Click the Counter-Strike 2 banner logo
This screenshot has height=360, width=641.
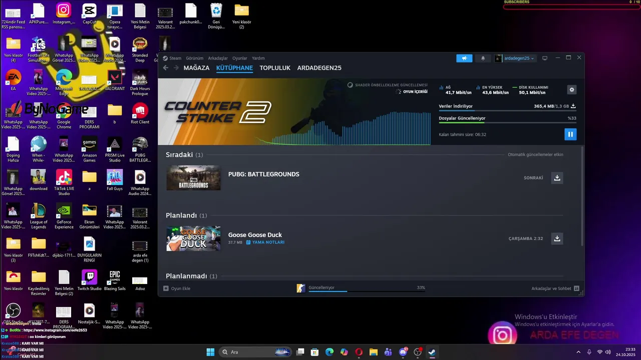tap(218, 111)
